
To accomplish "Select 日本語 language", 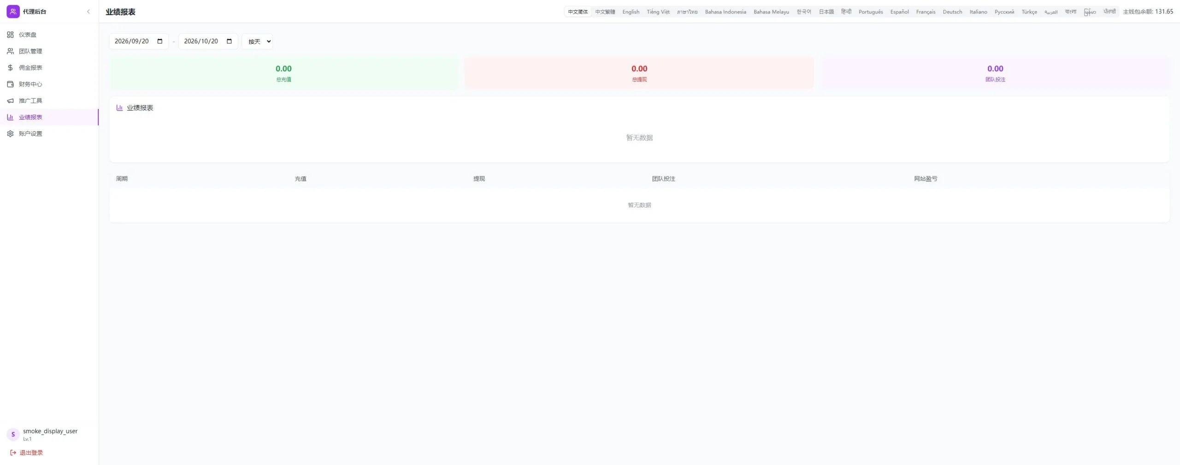I will tap(826, 12).
